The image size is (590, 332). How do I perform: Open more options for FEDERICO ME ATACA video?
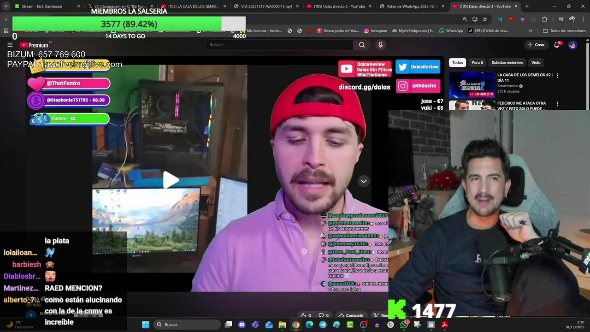[557, 104]
